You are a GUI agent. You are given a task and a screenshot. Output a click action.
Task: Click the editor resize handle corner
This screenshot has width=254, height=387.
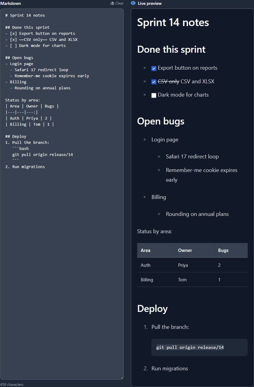coord(122,378)
